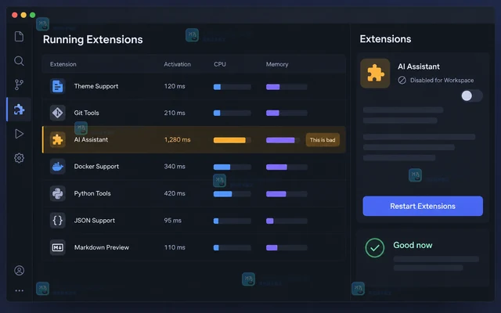The image size is (501, 313).
Task: Click the 210 ms activation value
Action: coord(175,113)
